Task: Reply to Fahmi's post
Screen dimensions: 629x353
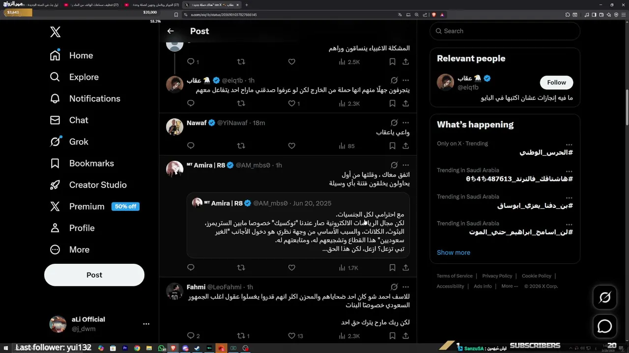Action: coord(193,336)
